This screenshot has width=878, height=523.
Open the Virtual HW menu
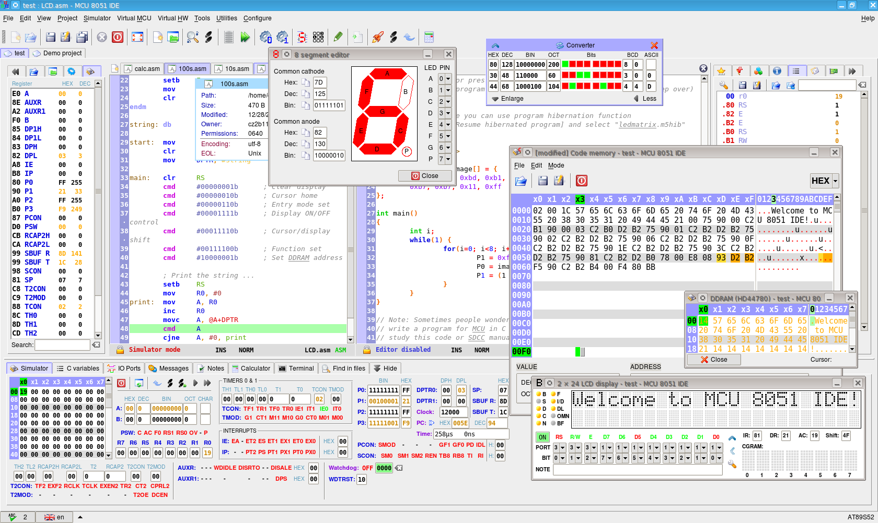(x=173, y=18)
